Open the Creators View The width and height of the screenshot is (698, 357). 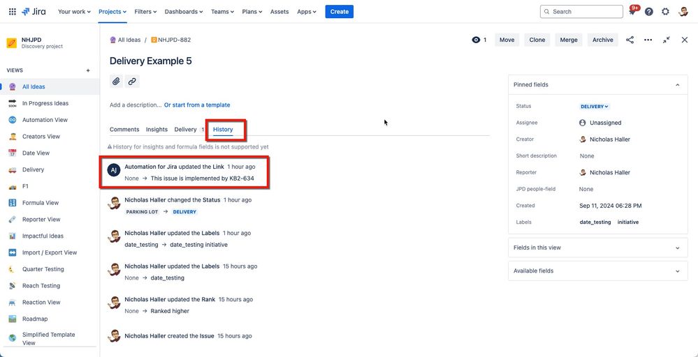[41, 137]
